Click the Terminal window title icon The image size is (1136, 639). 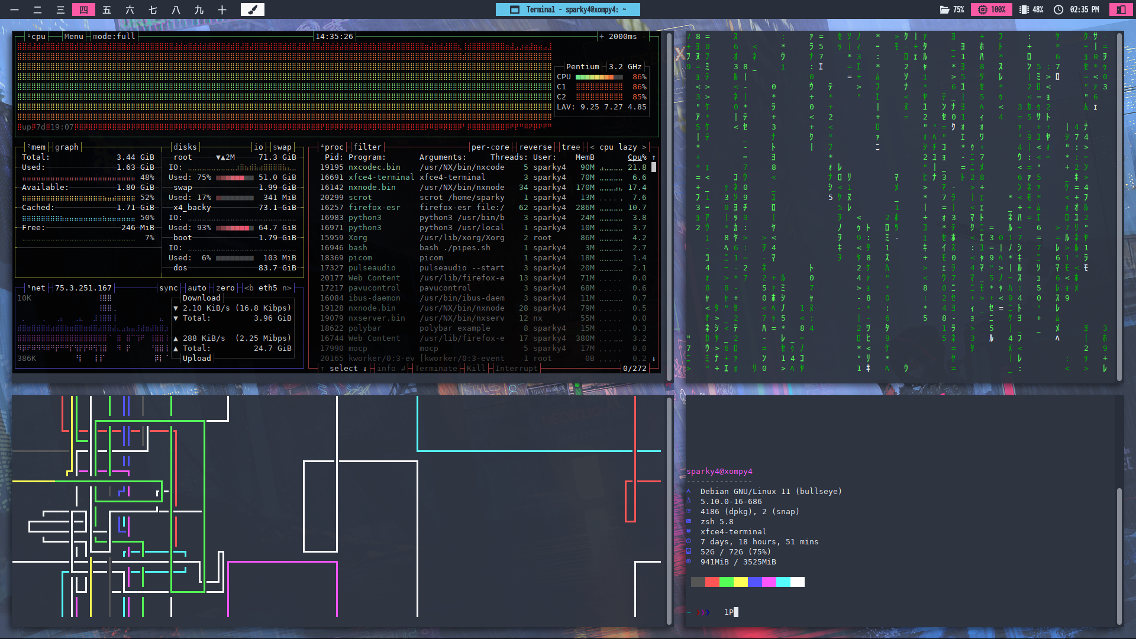click(515, 9)
